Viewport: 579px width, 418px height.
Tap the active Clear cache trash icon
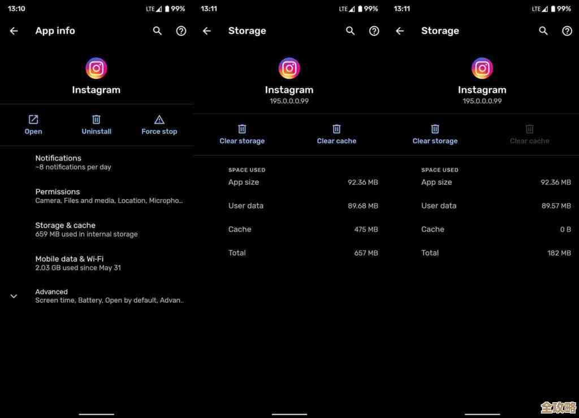tap(336, 129)
